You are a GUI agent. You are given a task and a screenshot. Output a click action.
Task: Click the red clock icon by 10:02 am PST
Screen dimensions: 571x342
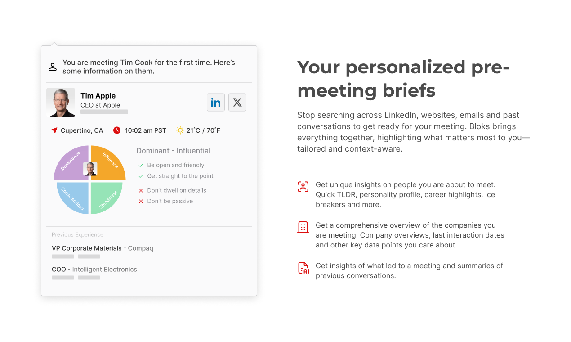pyautogui.click(x=117, y=130)
